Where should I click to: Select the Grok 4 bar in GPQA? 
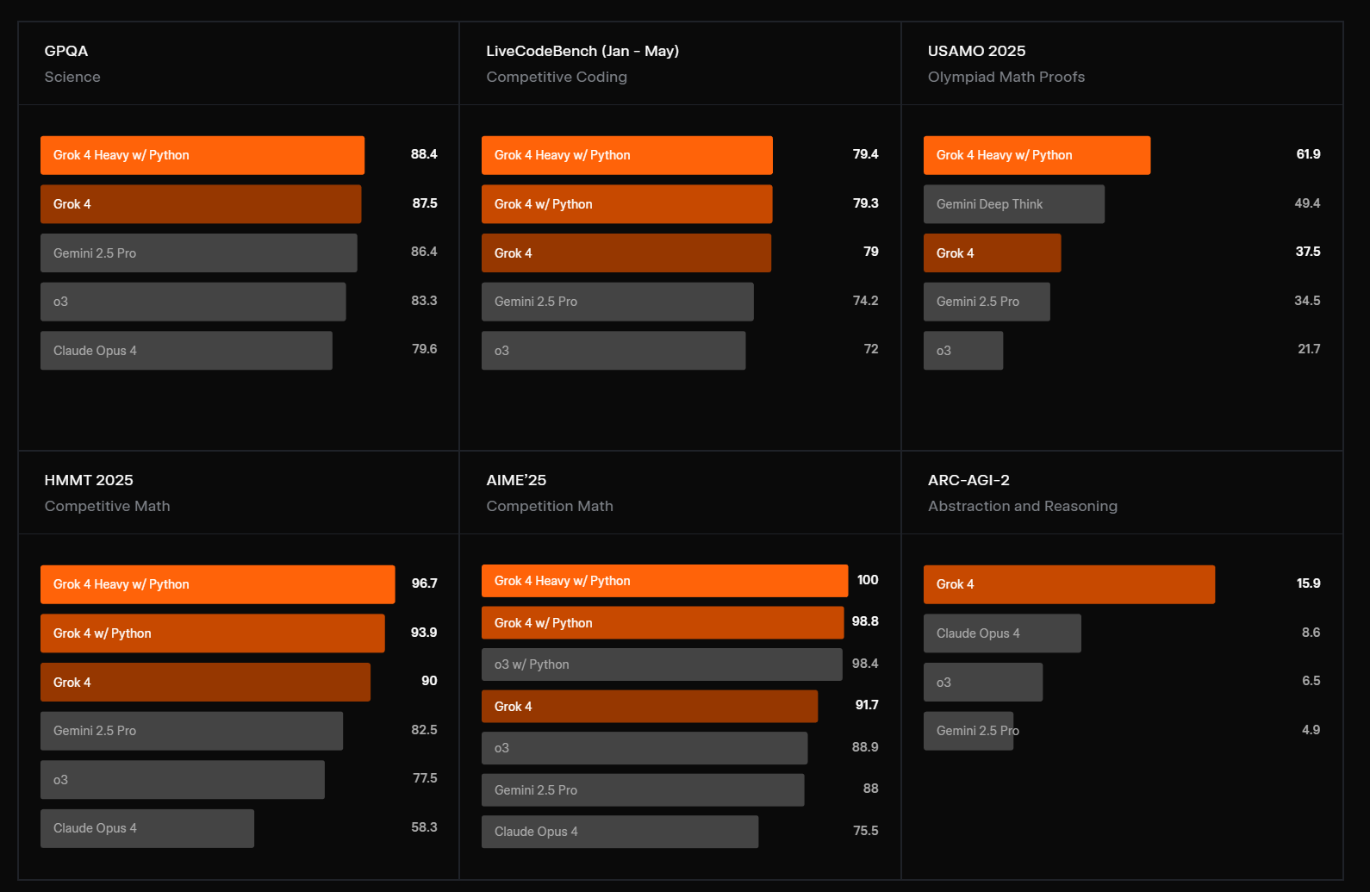click(x=201, y=204)
